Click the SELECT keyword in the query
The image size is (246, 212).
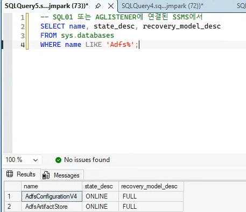click(x=53, y=26)
